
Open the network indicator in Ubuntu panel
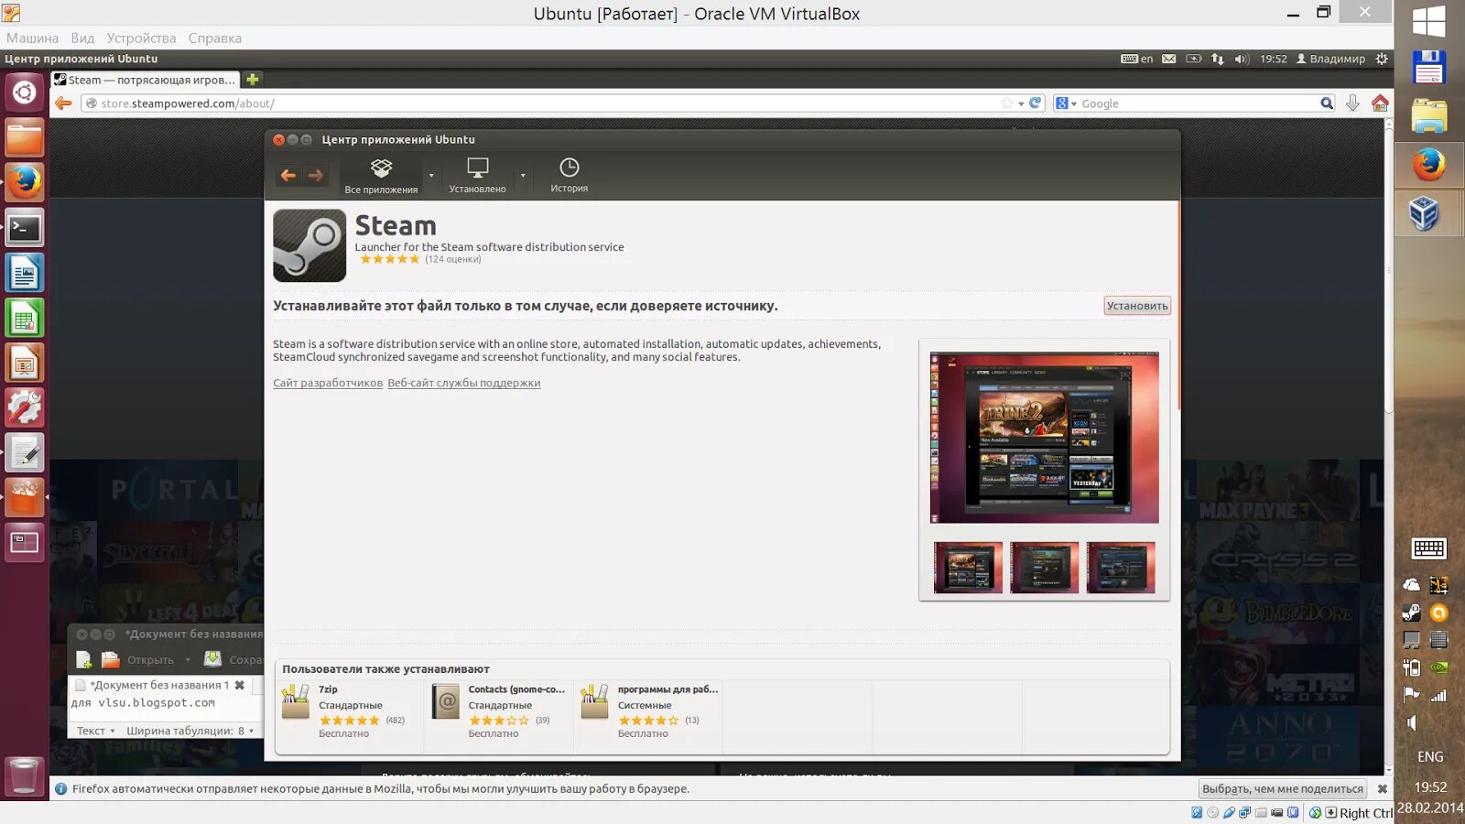tap(1218, 59)
